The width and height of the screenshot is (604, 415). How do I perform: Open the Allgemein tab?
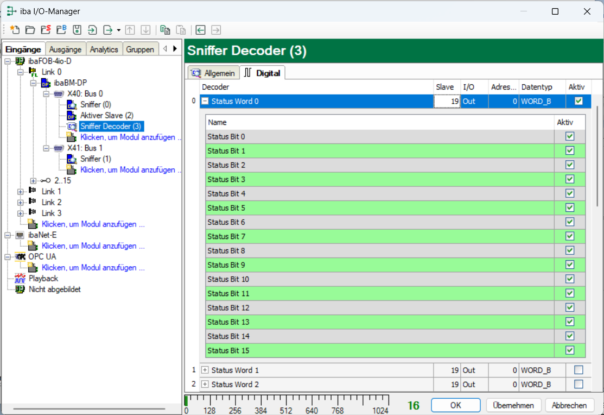214,73
